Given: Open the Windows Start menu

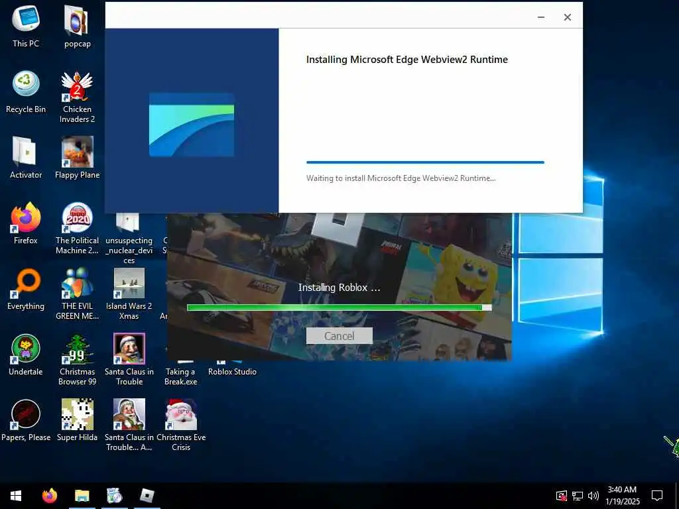Looking at the screenshot, I should pyautogui.click(x=16, y=496).
